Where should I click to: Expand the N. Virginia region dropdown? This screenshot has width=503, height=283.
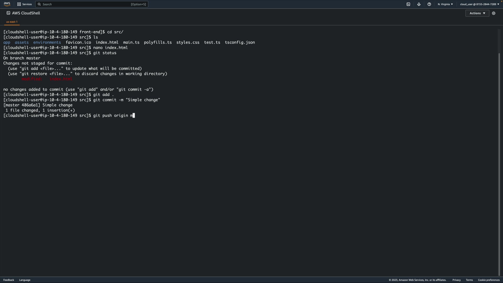click(x=445, y=4)
